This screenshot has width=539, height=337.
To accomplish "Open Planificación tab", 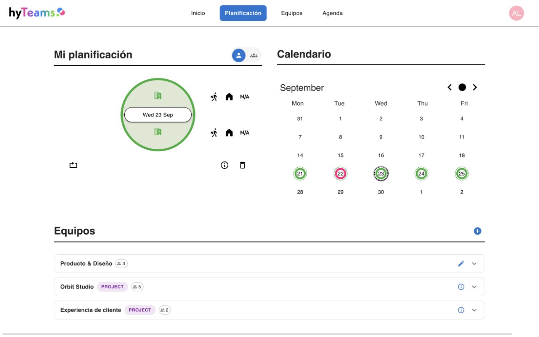I will coord(243,13).
